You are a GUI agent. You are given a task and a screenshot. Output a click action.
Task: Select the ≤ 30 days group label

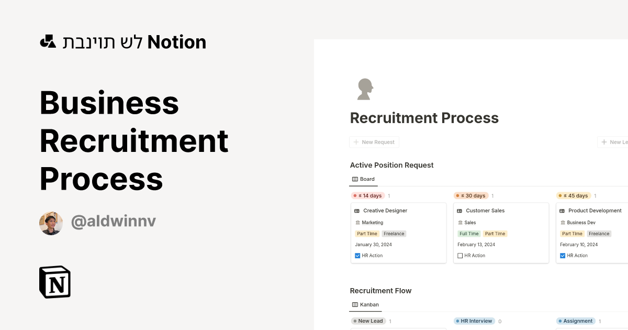470,196
